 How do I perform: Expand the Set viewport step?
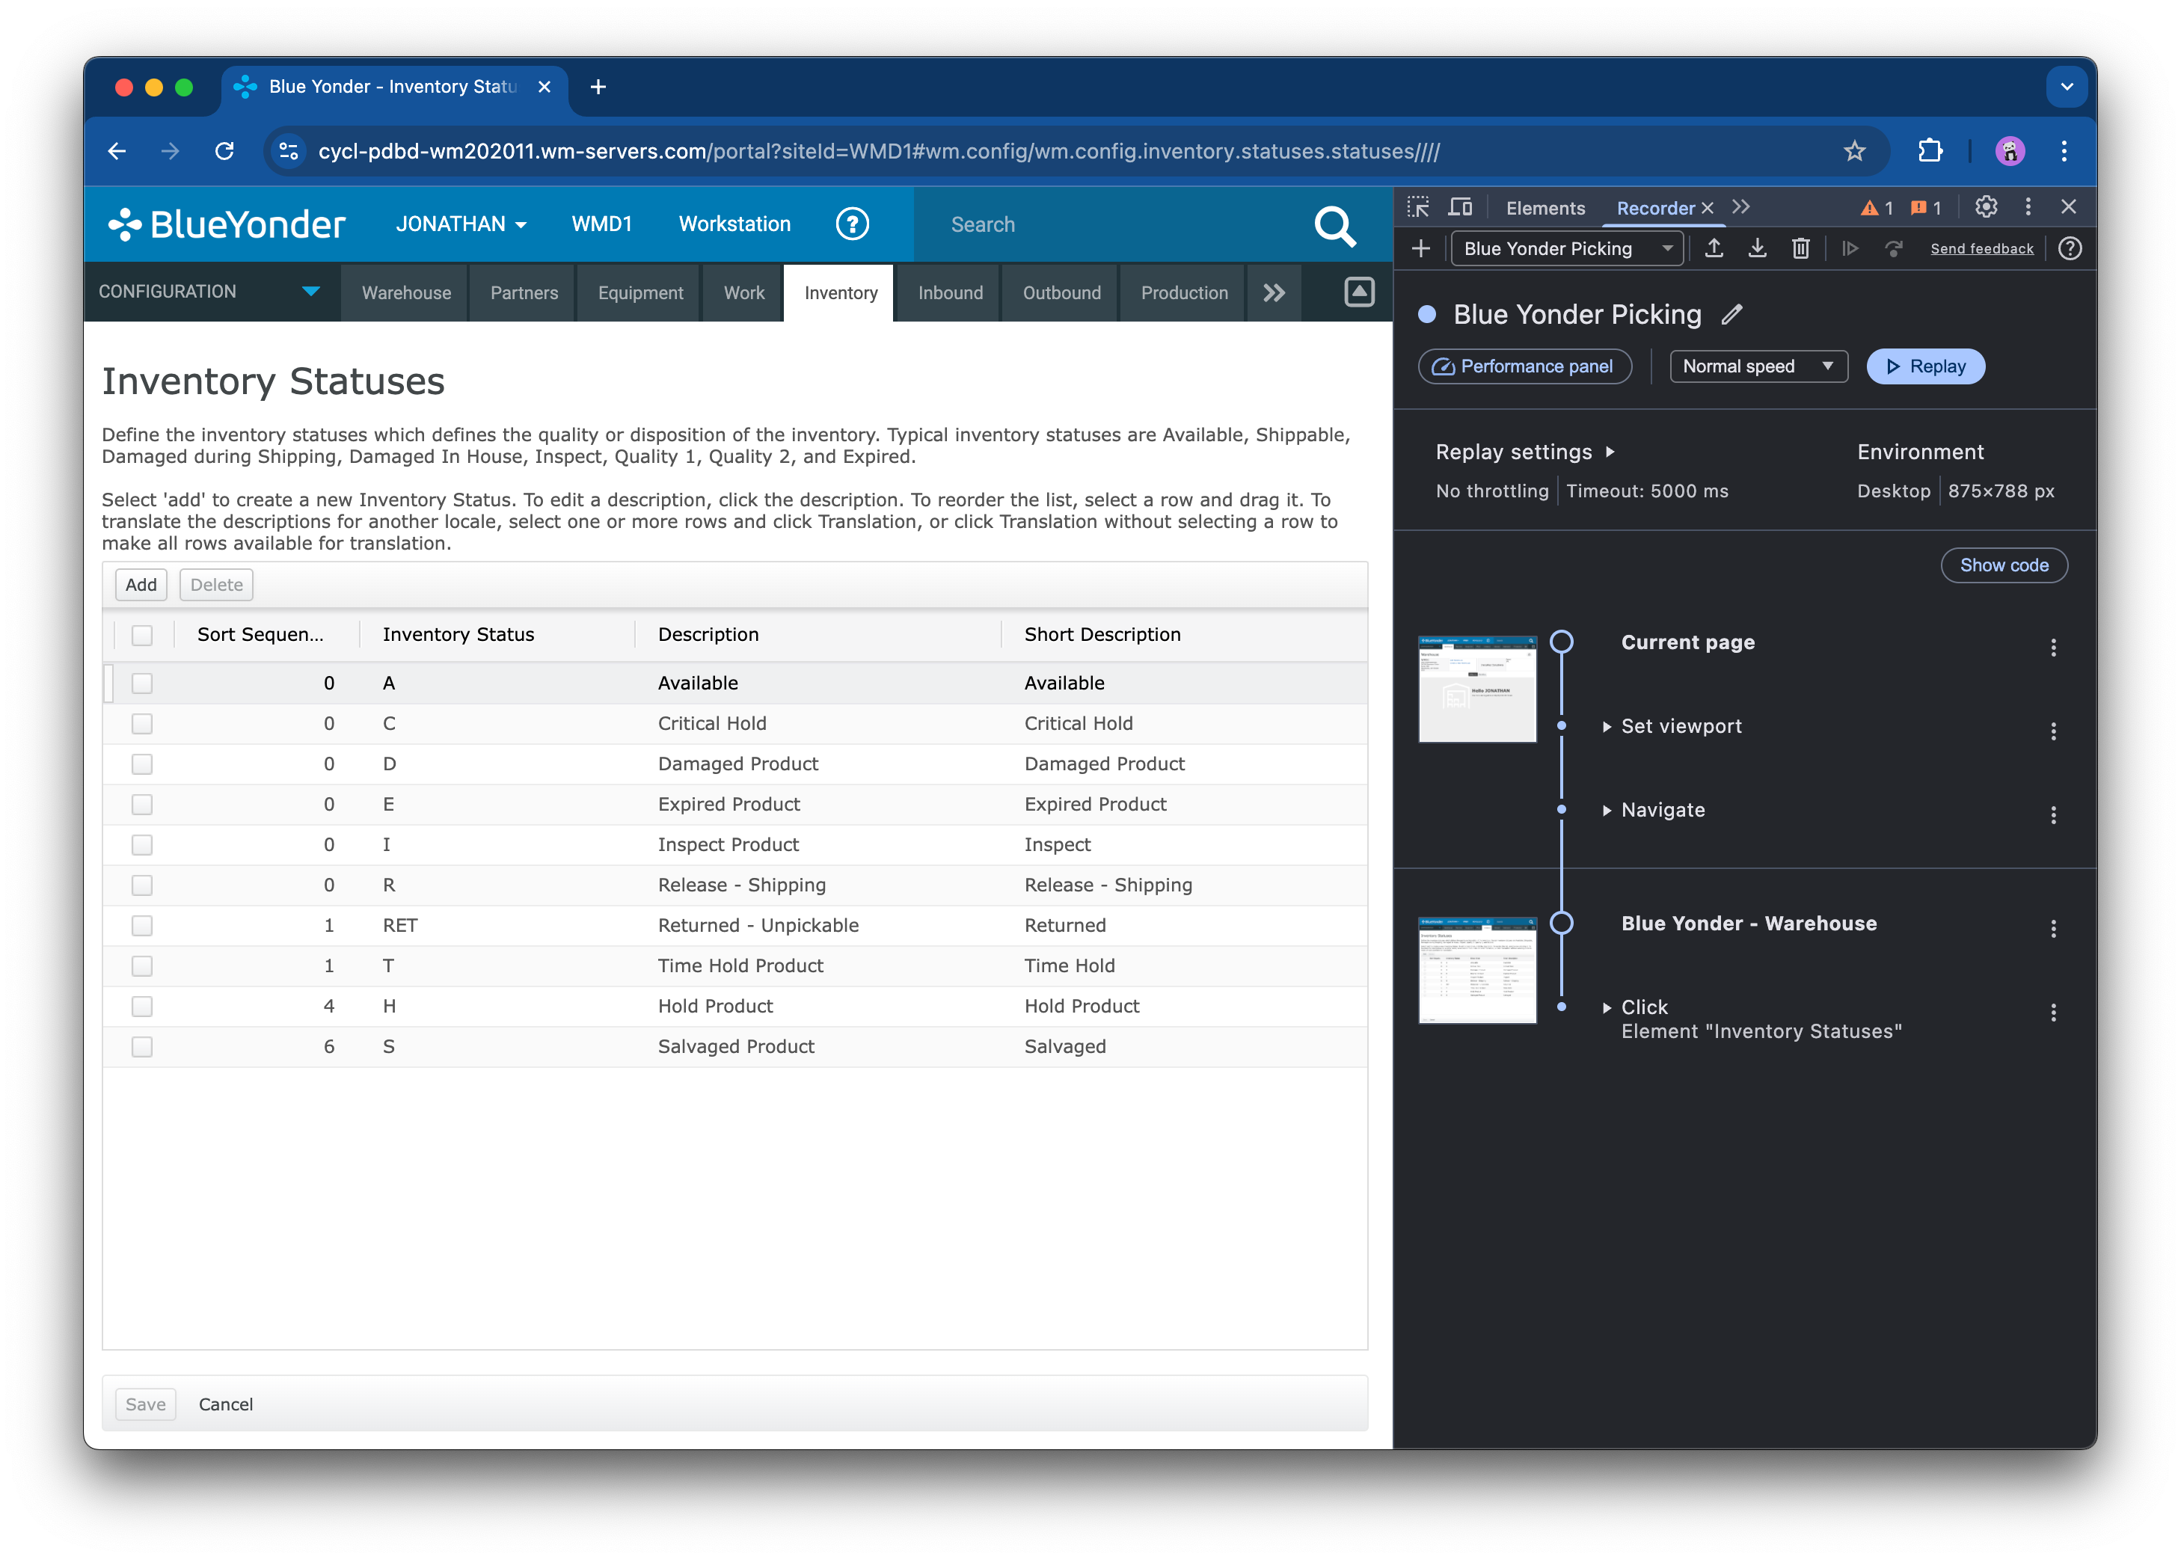point(1607,727)
